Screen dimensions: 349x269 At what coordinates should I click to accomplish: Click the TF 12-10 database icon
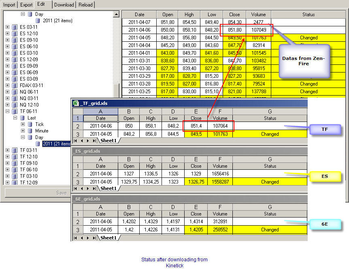click(15, 156)
